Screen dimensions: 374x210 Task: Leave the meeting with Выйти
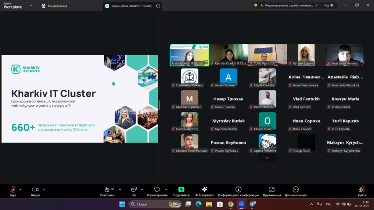pos(362,191)
